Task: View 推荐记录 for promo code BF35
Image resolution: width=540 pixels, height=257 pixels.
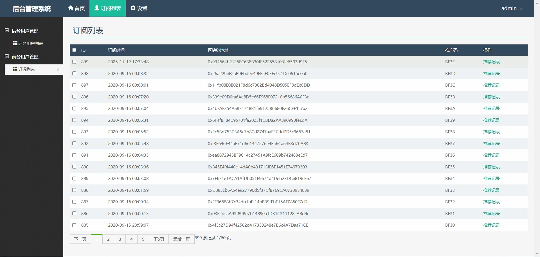Action: (x=491, y=167)
